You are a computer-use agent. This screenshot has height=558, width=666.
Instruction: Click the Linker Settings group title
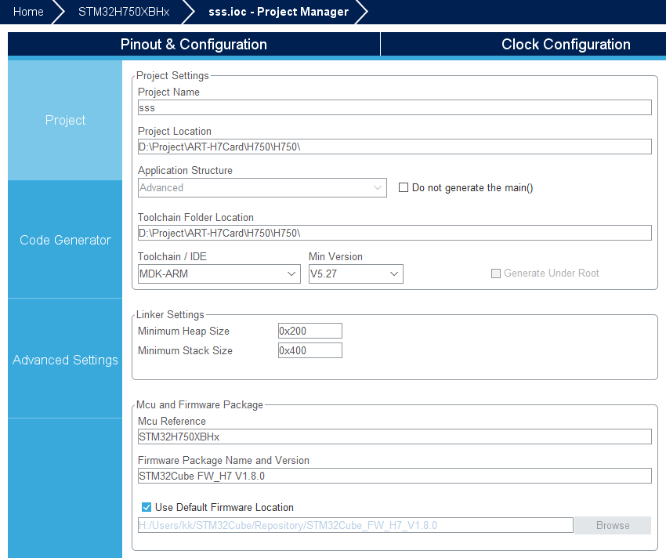170,314
